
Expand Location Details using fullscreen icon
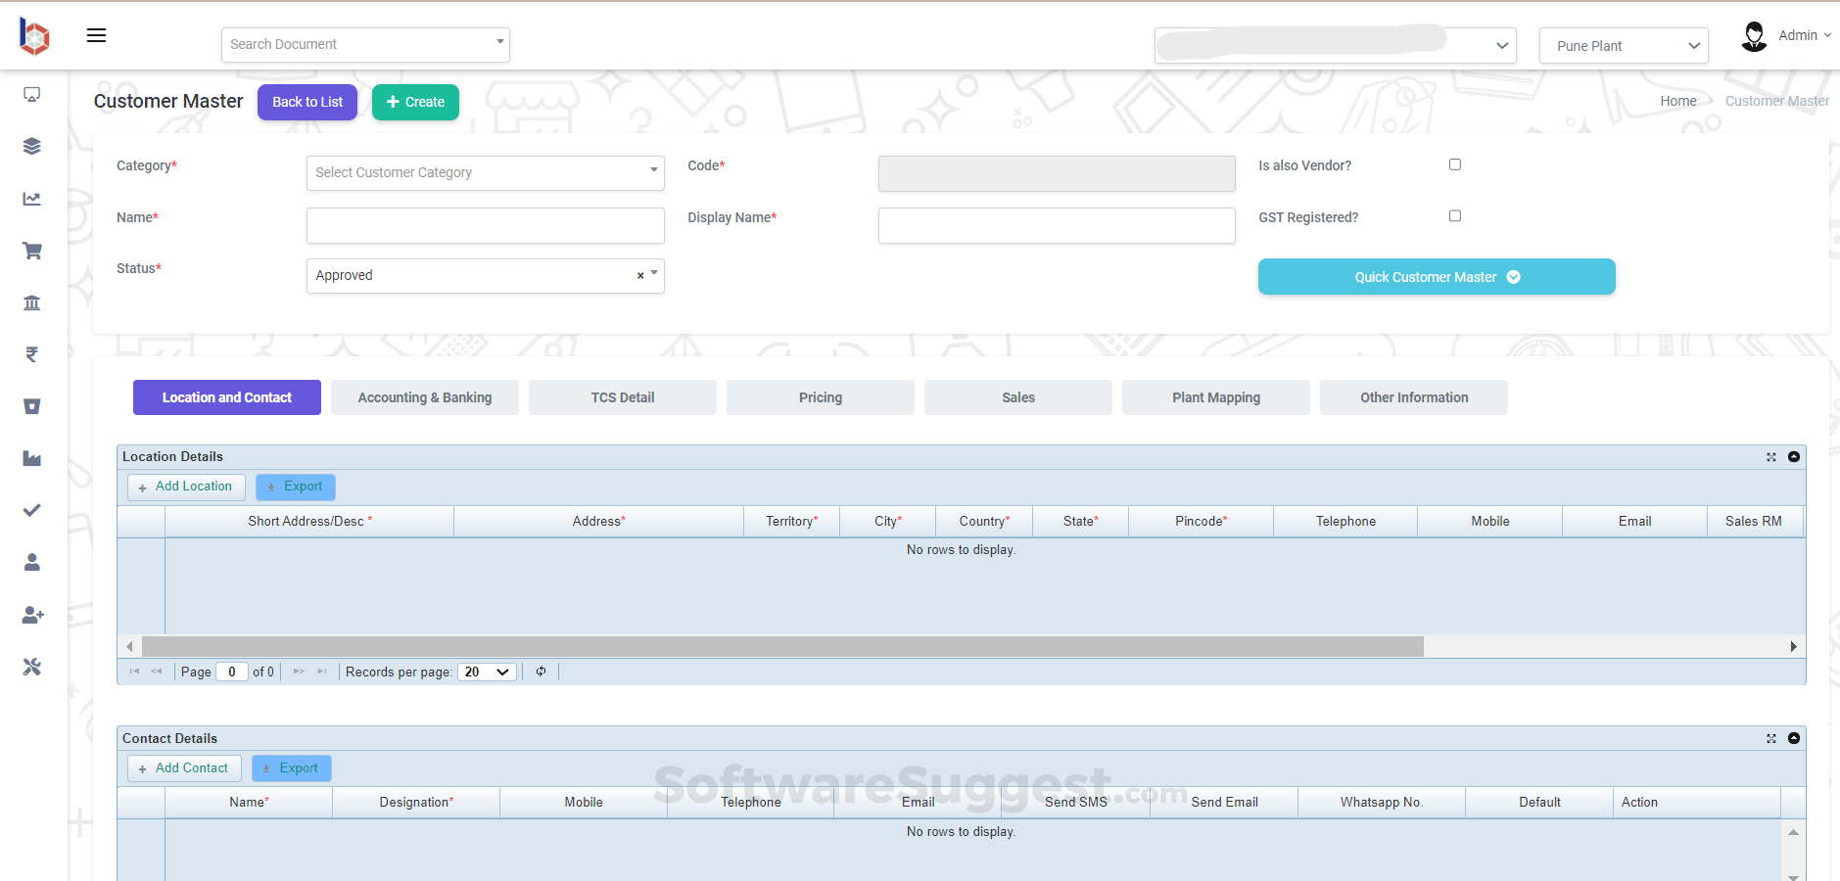1770,456
